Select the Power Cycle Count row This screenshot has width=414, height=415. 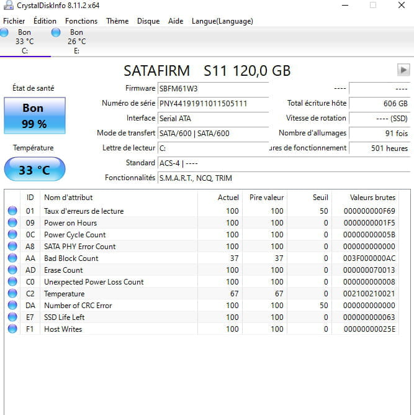point(202,234)
